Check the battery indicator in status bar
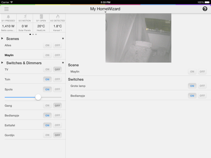211x158 pixels. (207, 2)
